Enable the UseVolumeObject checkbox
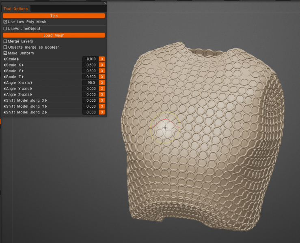Viewport: 300px width, 243px height. tap(5, 29)
